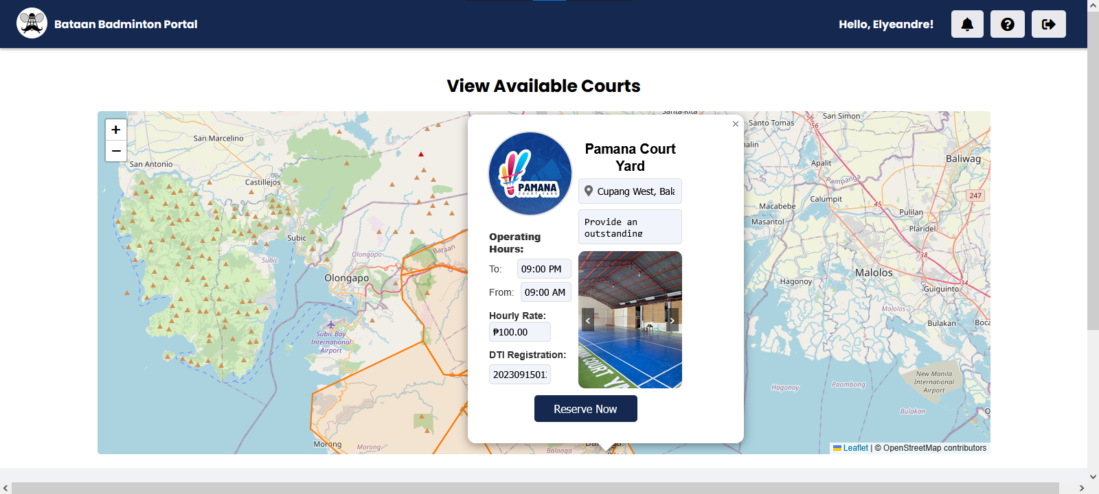
Task: Click the location pin icon by the address
Action: point(589,191)
